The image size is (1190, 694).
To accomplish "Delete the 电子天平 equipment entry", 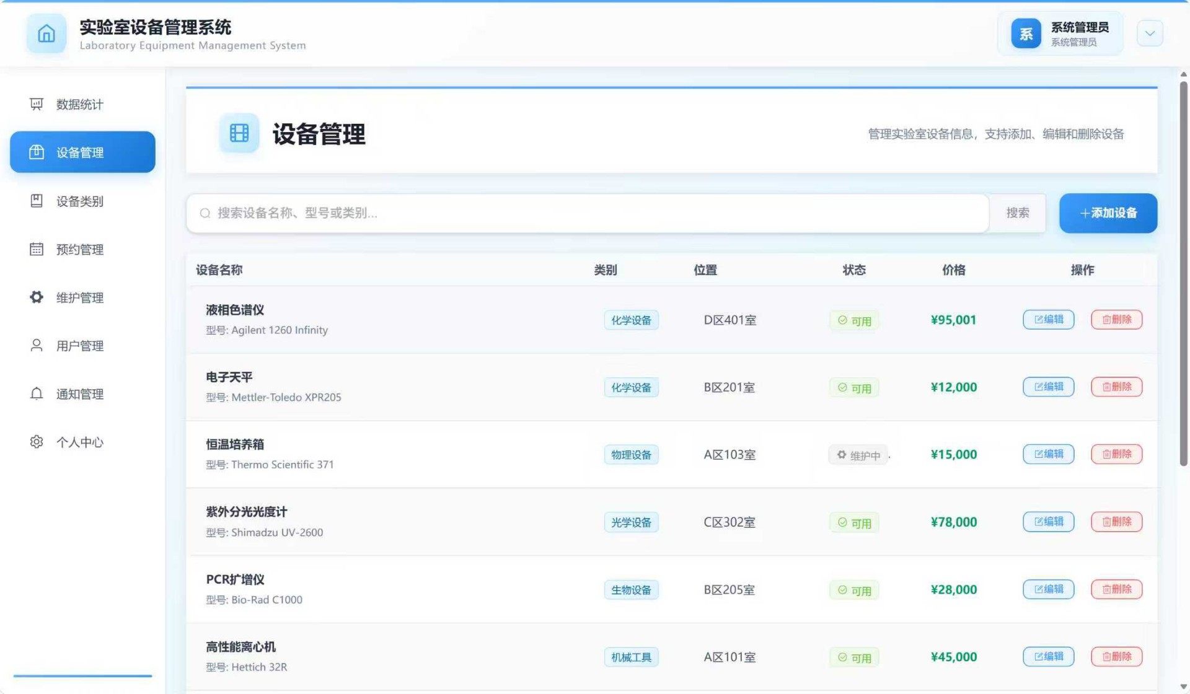I will tap(1116, 387).
